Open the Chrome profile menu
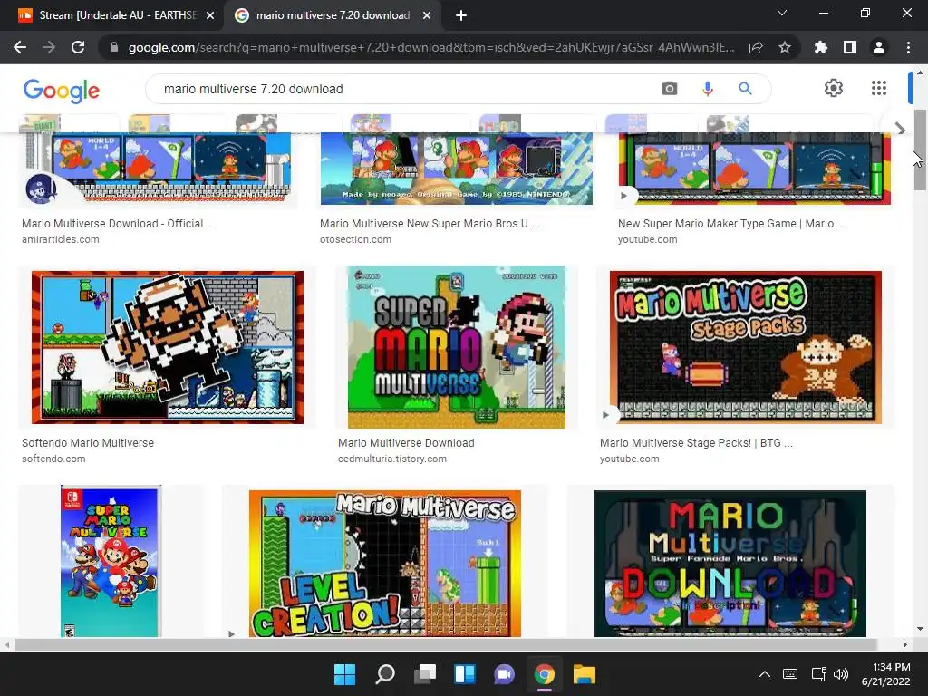The image size is (928, 696). (x=879, y=47)
